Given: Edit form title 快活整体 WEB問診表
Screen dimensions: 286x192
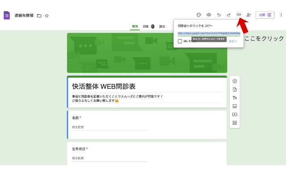Looking at the screenshot, I should [104, 86].
